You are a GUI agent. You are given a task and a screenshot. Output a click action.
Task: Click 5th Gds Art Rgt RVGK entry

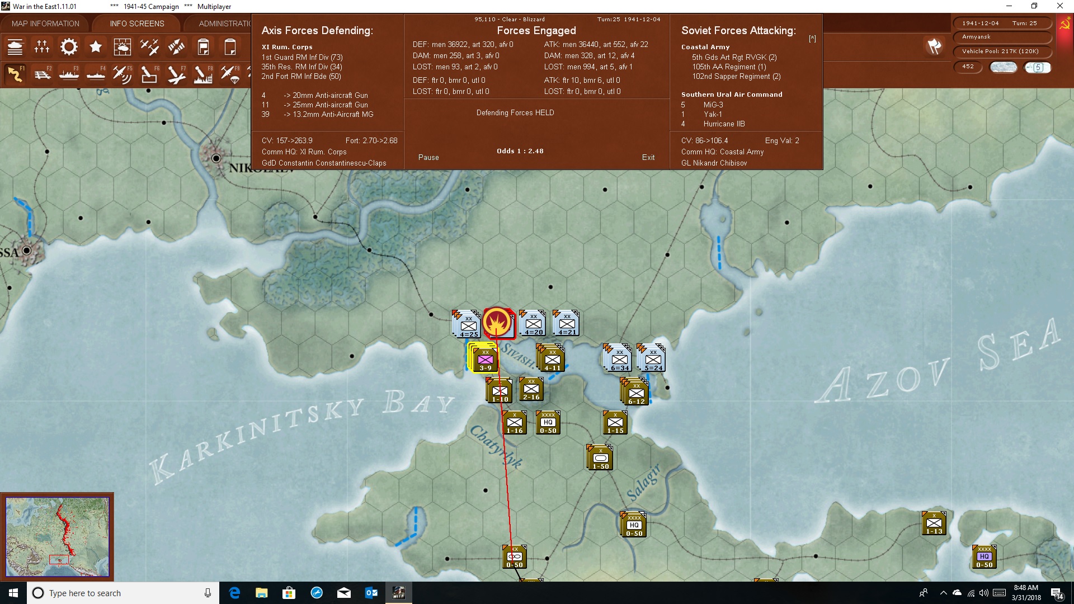click(x=734, y=57)
